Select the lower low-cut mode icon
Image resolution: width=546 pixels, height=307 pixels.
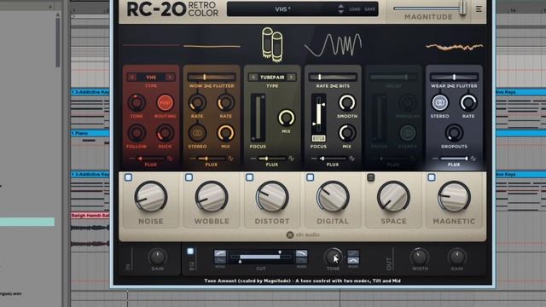pyautogui.click(x=220, y=260)
